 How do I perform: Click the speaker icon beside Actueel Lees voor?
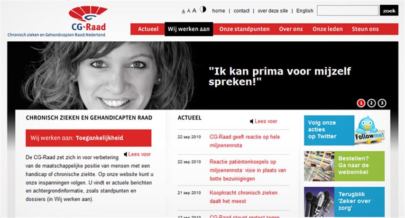[x=251, y=121]
